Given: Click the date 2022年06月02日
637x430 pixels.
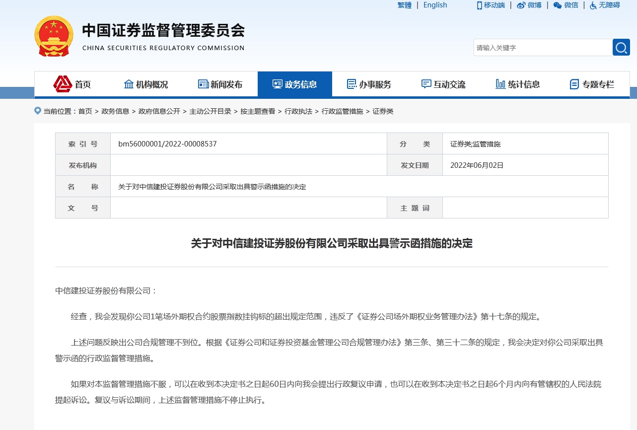Looking at the screenshot, I should 477,165.
